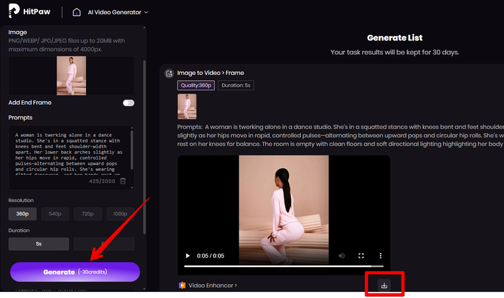Open the Video Enhancer link
This screenshot has width=504, height=298.
click(x=213, y=285)
